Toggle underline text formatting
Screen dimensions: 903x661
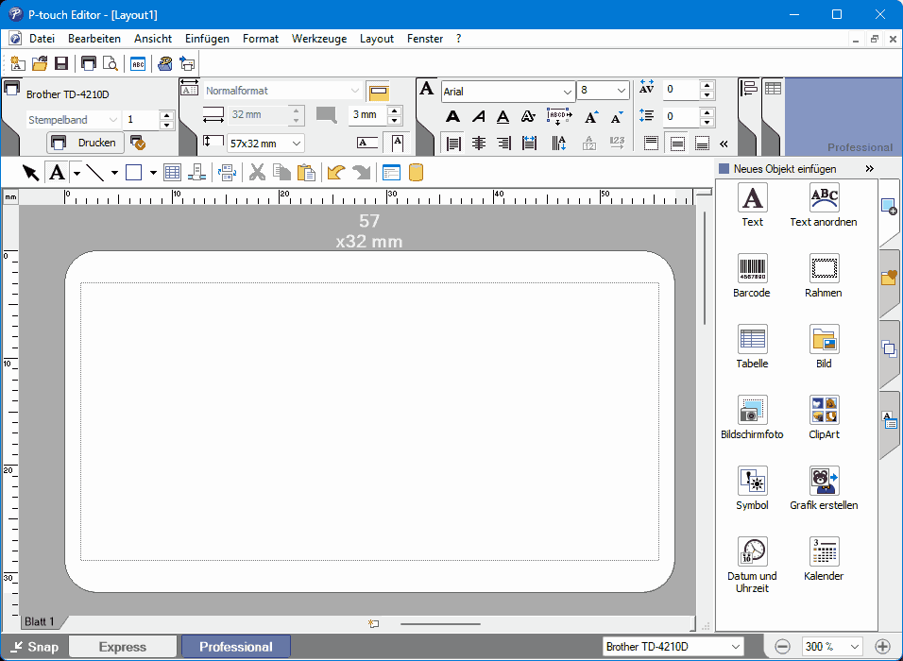tap(503, 117)
